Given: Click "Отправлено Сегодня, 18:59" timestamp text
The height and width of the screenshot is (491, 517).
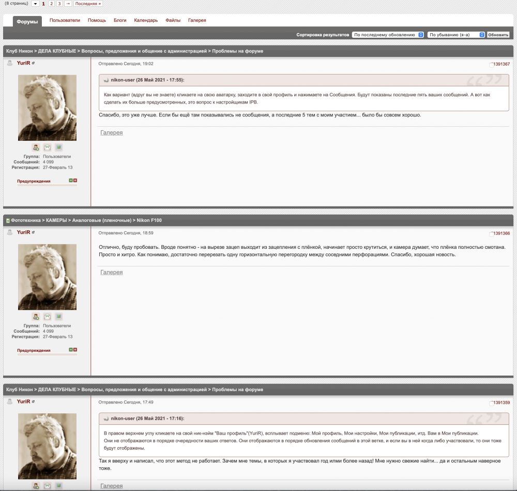Looking at the screenshot, I should point(126,233).
